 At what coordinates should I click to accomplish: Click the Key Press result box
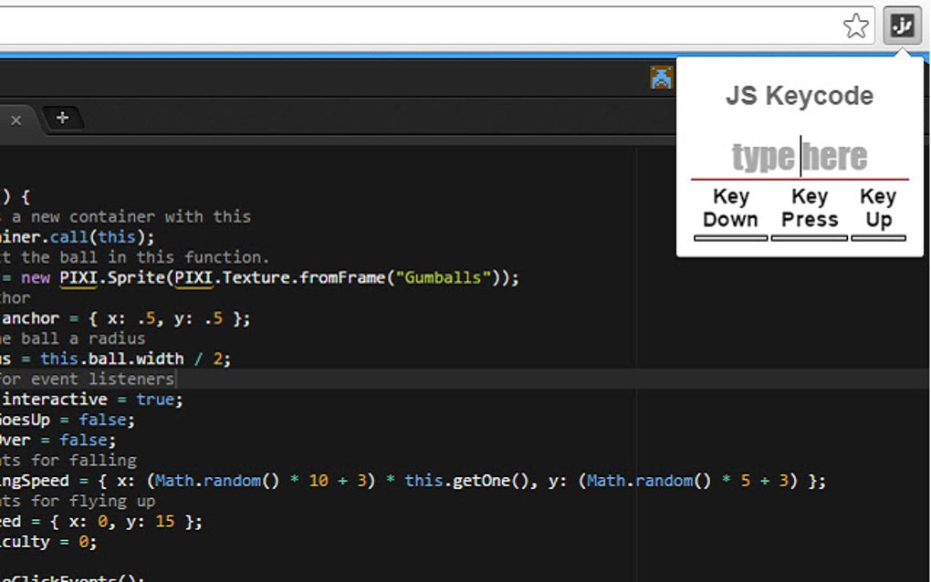click(x=810, y=238)
